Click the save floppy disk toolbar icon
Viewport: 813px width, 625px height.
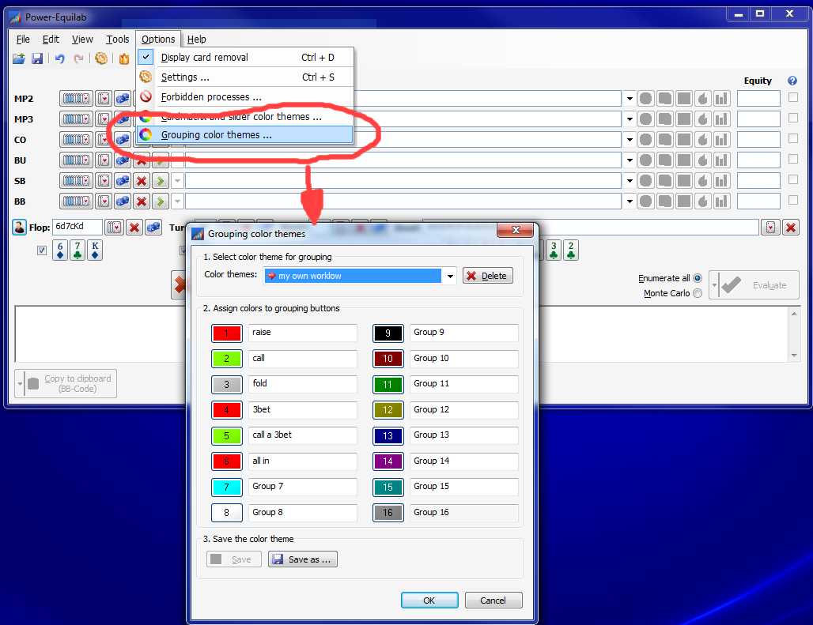pos(37,58)
